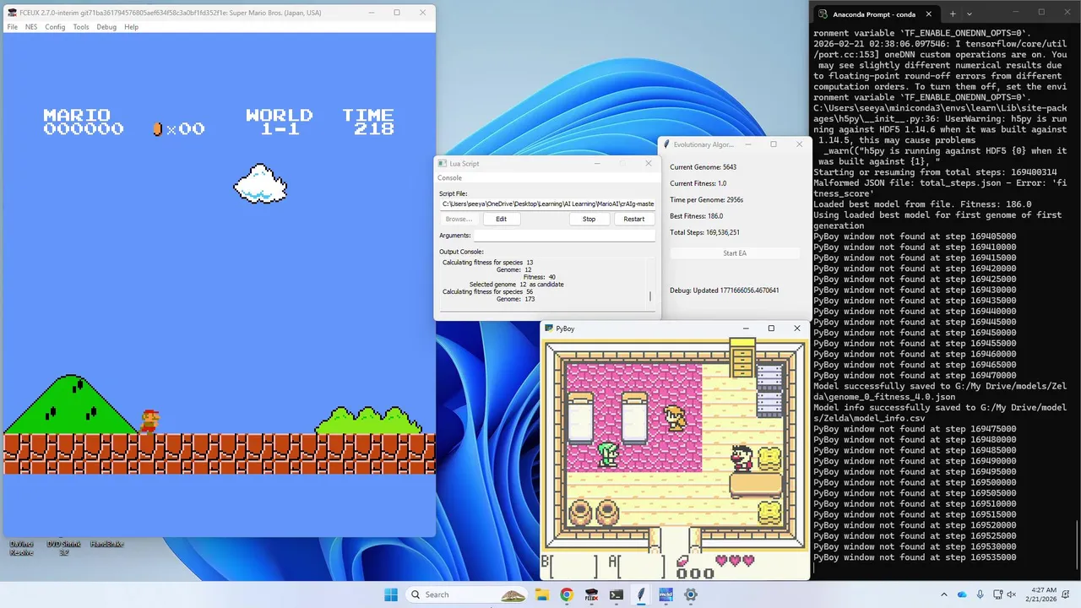Click the 'Debug: Updated' status text
The height and width of the screenshot is (608, 1081).
724,290
